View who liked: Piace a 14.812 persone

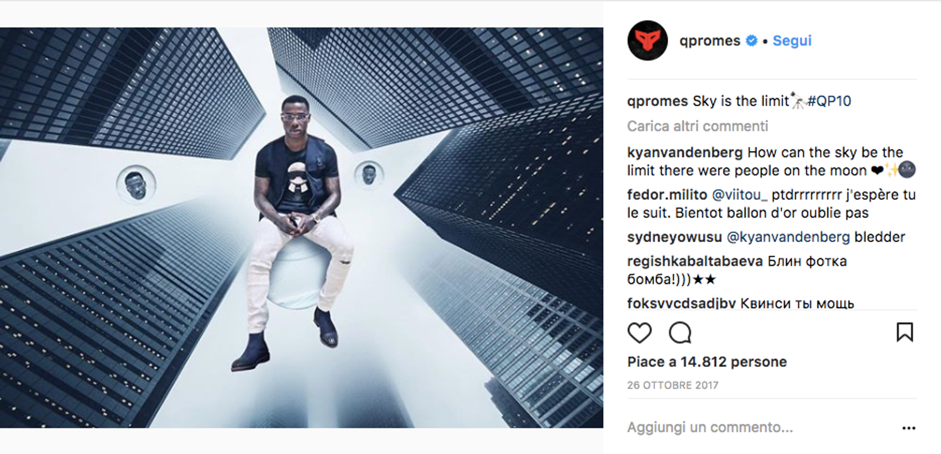pyautogui.click(x=707, y=362)
